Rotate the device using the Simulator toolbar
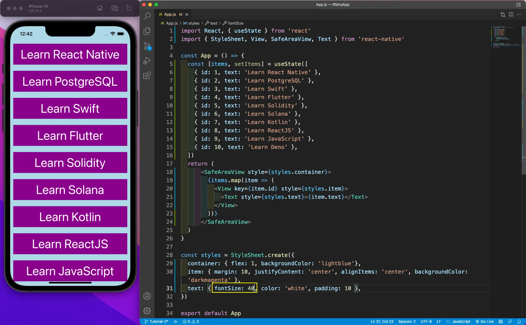Viewport: 526px width, 325px height. click(129, 8)
